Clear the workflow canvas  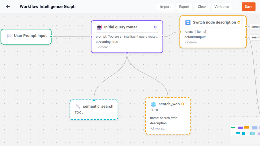tap(202, 7)
